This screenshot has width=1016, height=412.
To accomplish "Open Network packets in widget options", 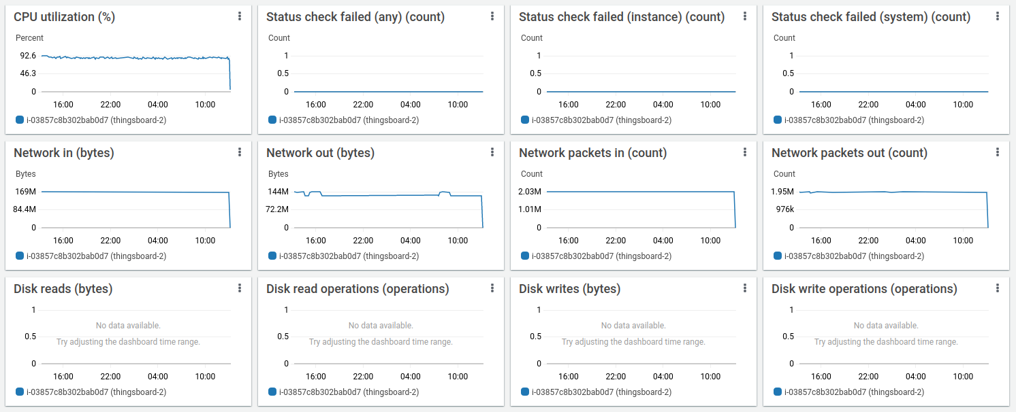I will (745, 152).
